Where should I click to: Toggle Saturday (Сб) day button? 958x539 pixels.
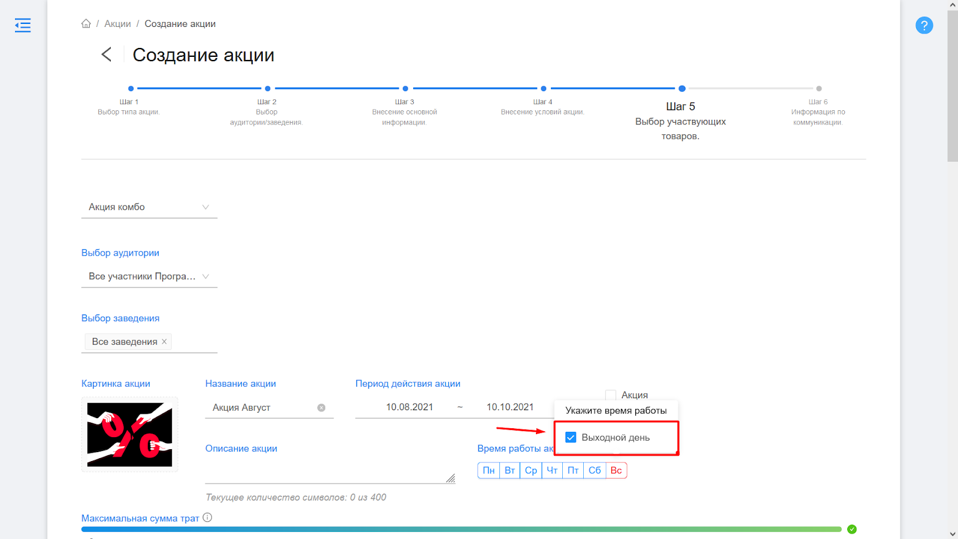pos(595,470)
